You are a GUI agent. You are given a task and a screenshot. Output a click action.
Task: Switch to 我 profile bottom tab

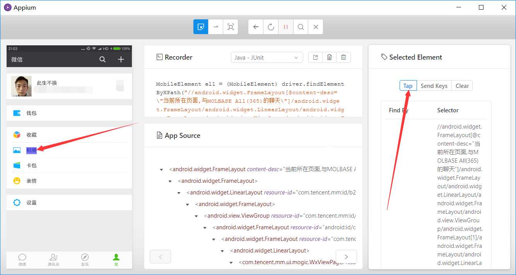[116, 260]
